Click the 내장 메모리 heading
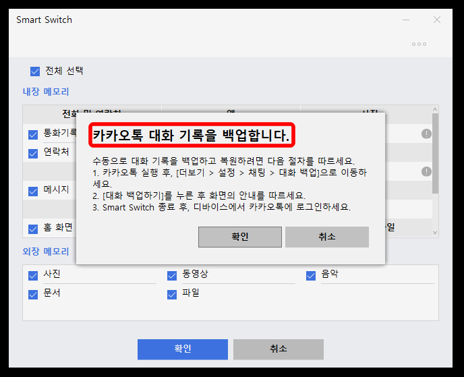This screenshot has width=464, height=377. click(x=46, y=92)
